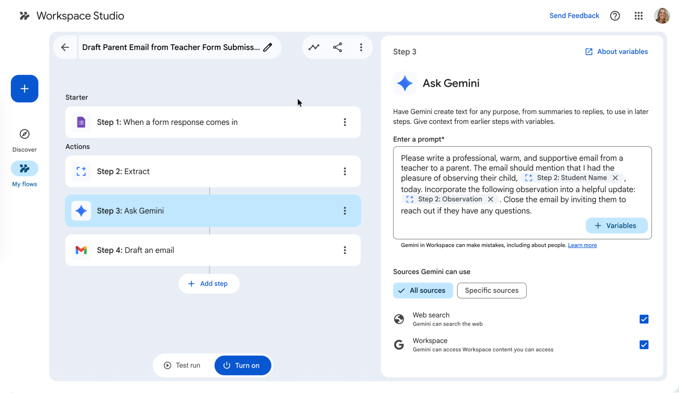
Task: Click the Google Forms icon in Step 1
Action: point(81,122)
